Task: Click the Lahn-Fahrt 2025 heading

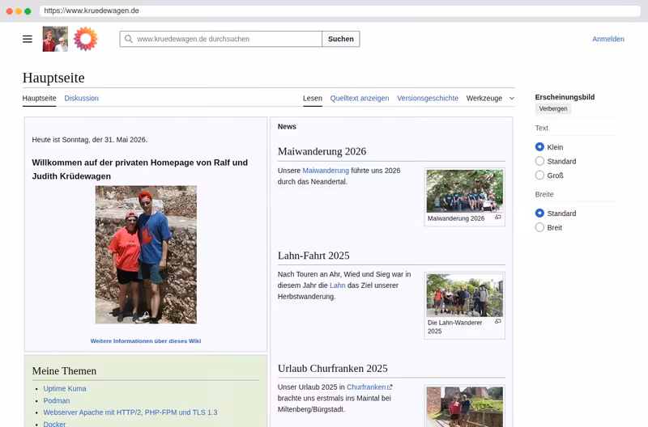Action: coord(313,256)
